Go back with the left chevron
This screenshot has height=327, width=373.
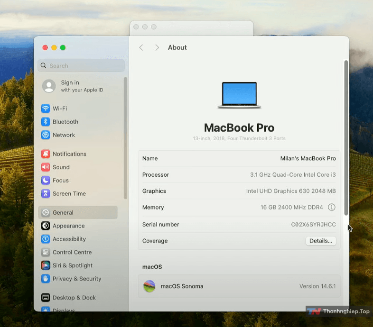click(141, 47)
